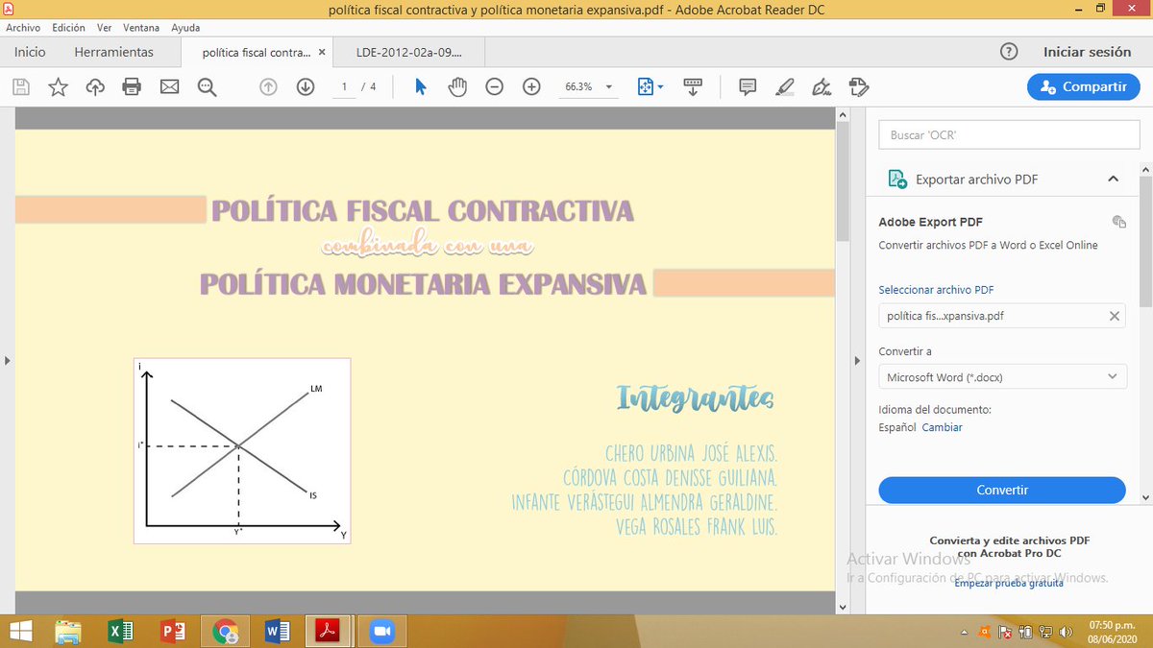Switch to the Inicio tab
This screenshot has width=1153, height=648.
pos(30,52)
